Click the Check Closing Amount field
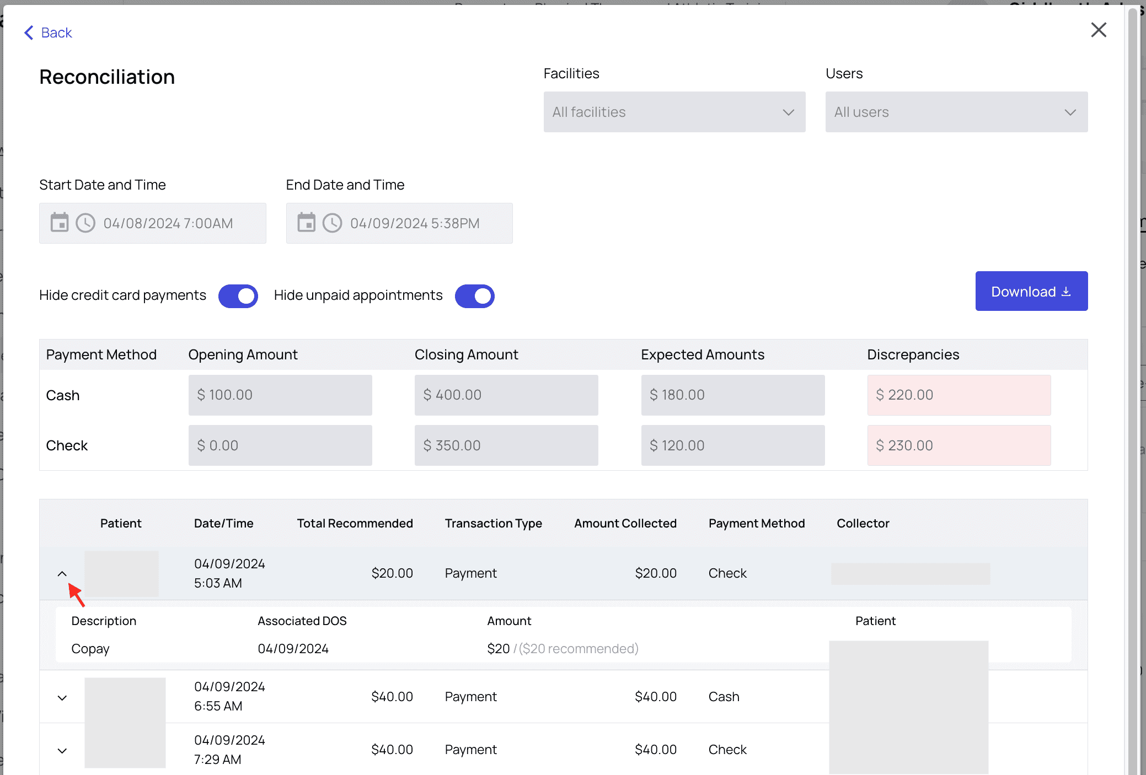This screenshot has height=775, width=1146. click(506, 445)
